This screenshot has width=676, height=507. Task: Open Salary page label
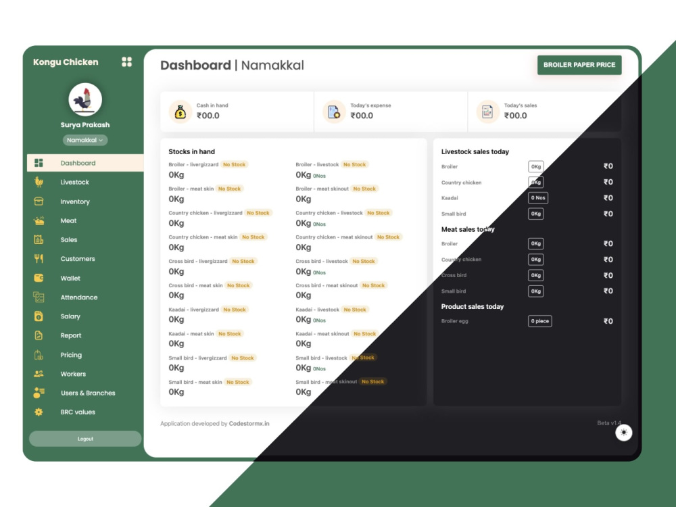70,316
